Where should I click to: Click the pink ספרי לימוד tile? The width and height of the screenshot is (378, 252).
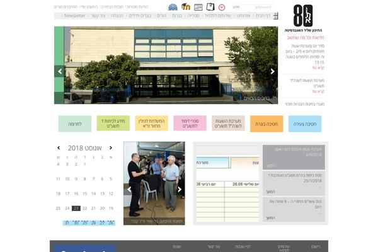click(190, 123)
